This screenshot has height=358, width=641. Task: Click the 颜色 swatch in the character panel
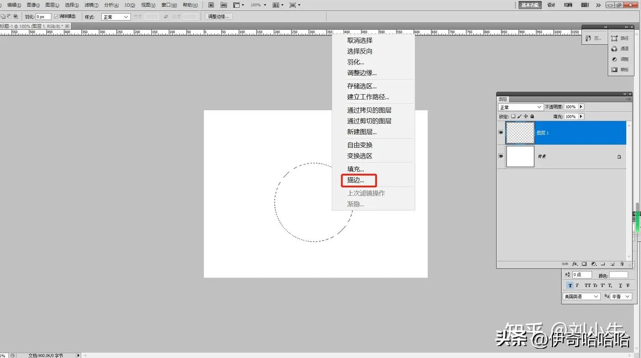619,274
